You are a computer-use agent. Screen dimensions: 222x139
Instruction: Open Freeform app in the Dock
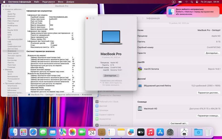[131, 132]
